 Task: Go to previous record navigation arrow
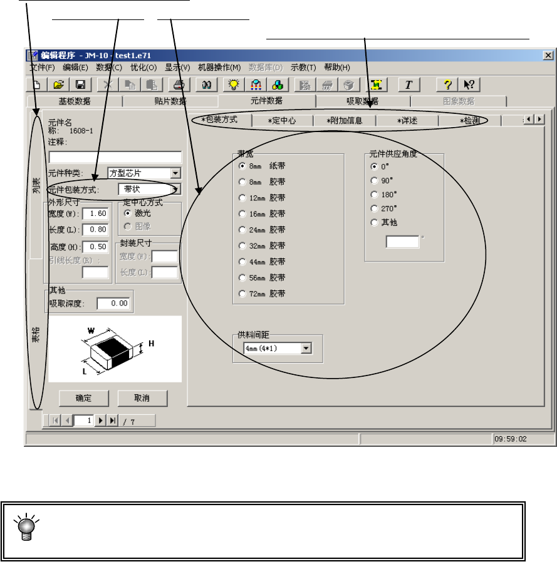pos(68,421)
